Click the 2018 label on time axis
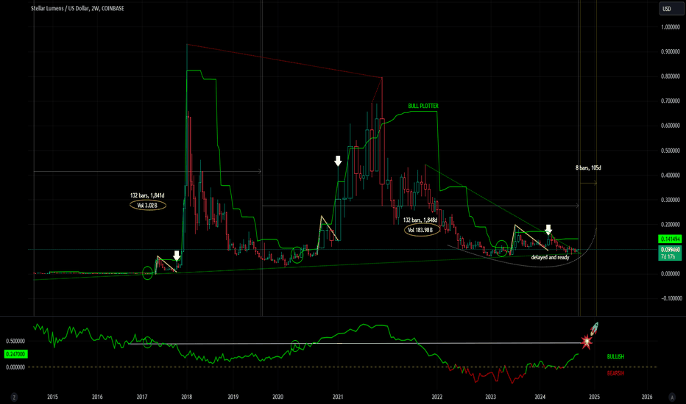This screenshot has height=404, width=686. (x=186, y=397)
